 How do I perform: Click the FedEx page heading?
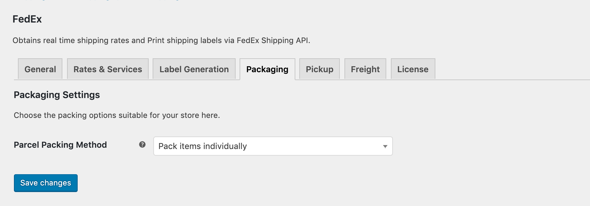click(27, 19)
